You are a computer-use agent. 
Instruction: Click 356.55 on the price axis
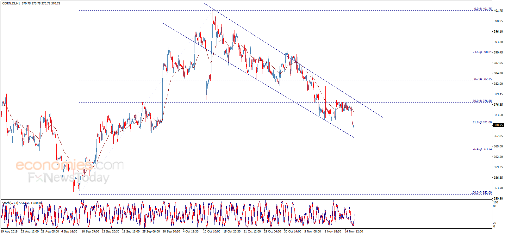pos(498,178)
